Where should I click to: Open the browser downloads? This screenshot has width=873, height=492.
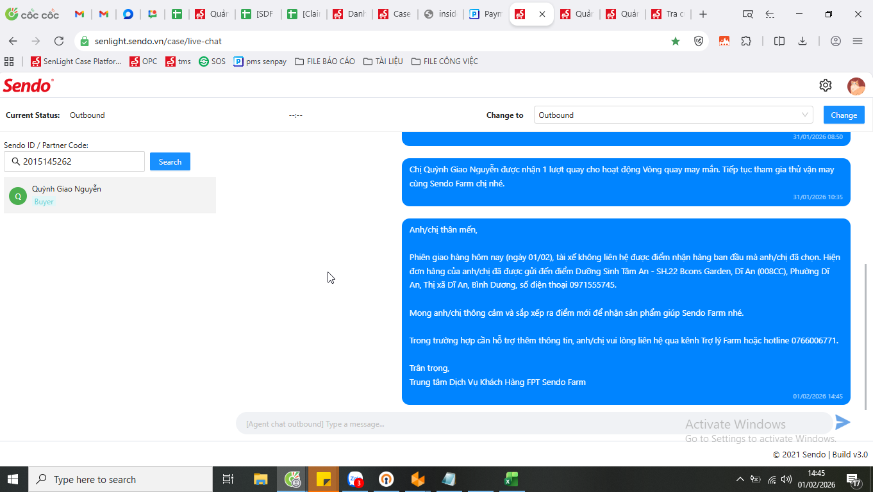pyautogui.click(x=802, y=41)
